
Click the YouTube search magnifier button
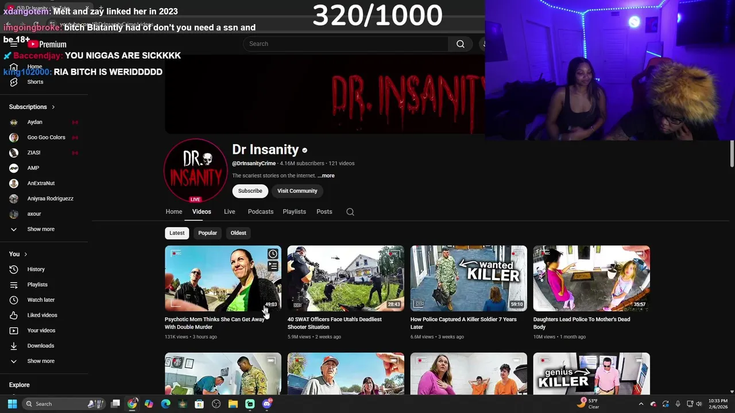click(460, 44)
